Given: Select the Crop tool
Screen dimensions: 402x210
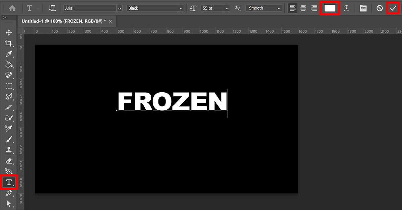Looking at the screenshot, I should point(9,43).
